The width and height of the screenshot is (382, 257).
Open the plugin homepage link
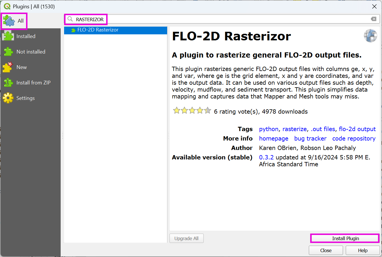click(274, 139)
